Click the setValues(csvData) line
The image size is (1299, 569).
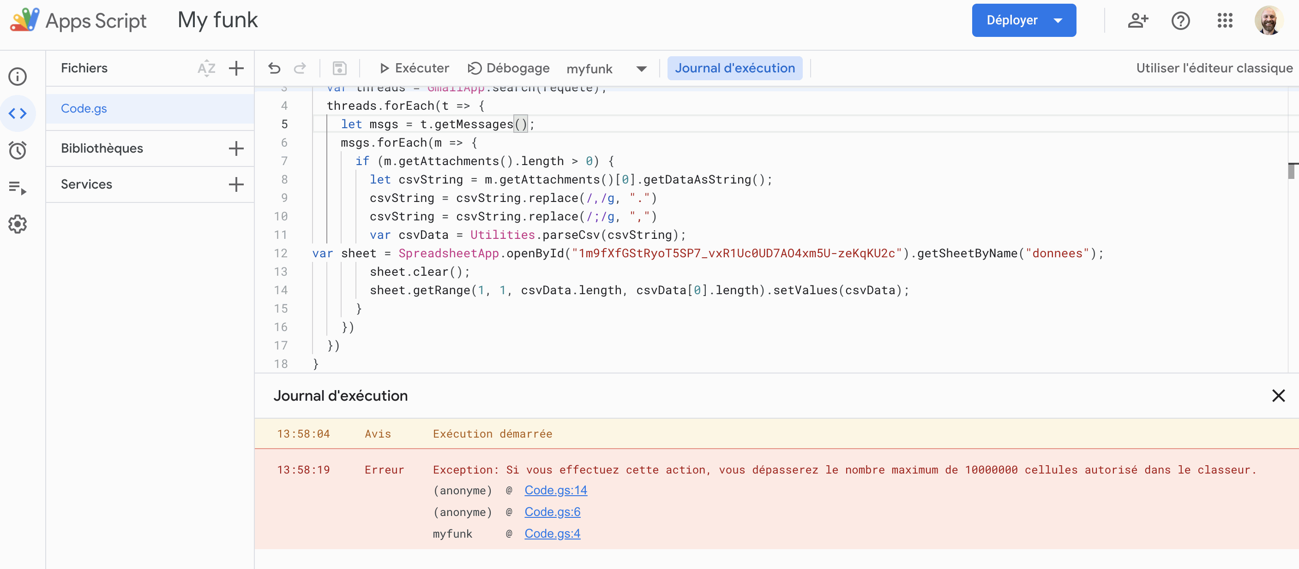[639, 290]
